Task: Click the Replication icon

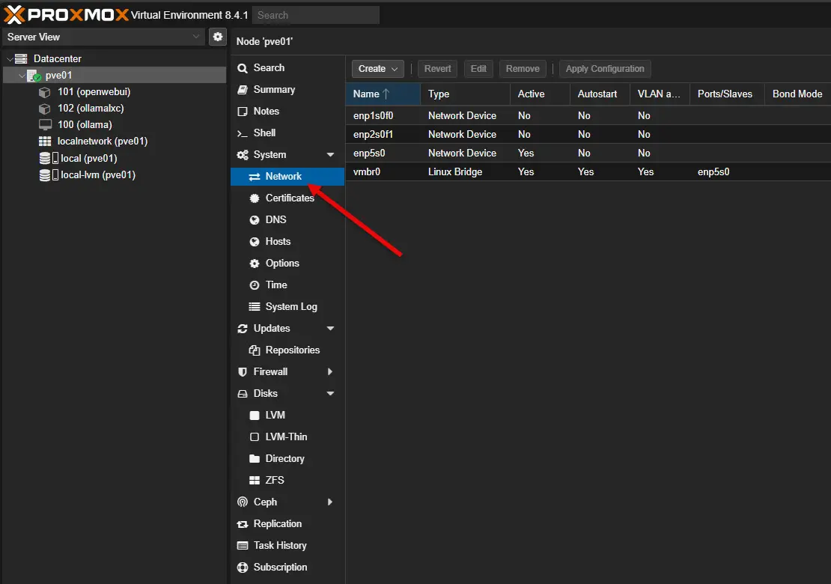Action: tap(242, 524)
